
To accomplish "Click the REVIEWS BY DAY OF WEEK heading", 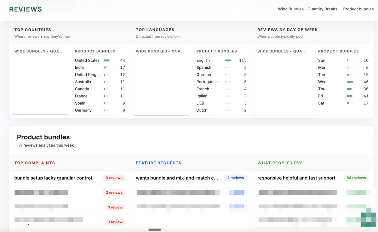I will tap(288, 30).
